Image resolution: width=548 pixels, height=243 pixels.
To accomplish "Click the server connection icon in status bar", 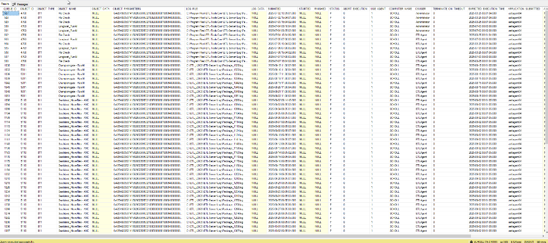I will (x=471, y=241).
